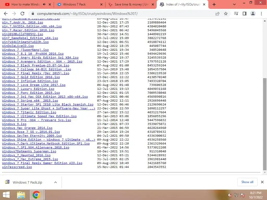
Task: Switch to the 'Windows 7 Pack' tab
Action: click(x=74, y=4)
